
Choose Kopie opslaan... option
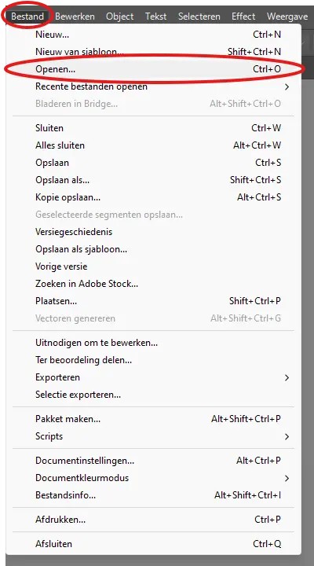pos(154,197)
